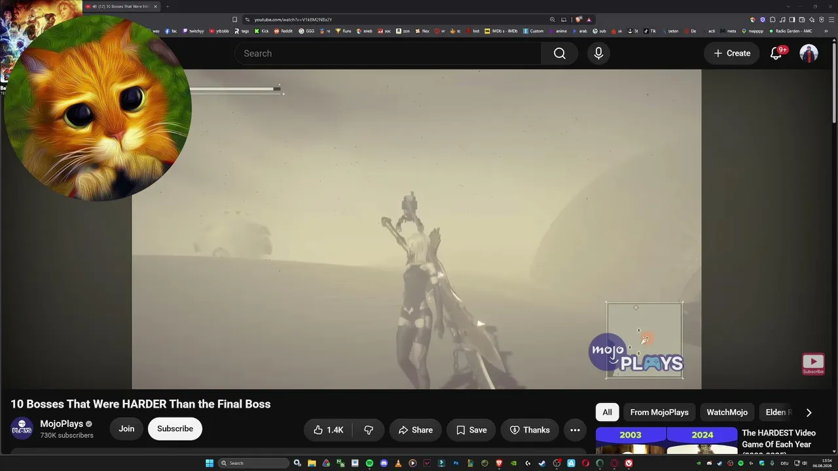Open the Windows Start menu
Screen dimensions: 838x471
209,463
